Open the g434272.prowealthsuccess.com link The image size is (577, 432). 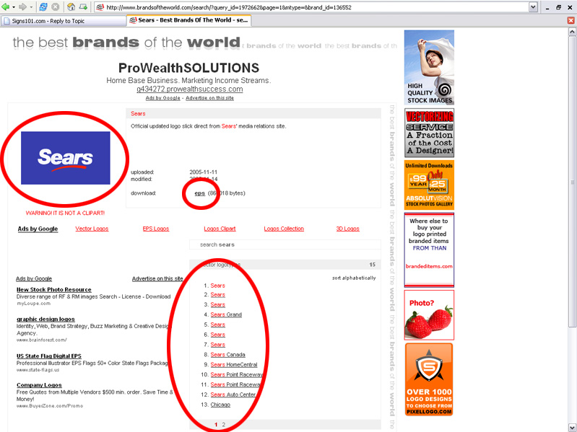pyautogui.click(x=189, y=89)
